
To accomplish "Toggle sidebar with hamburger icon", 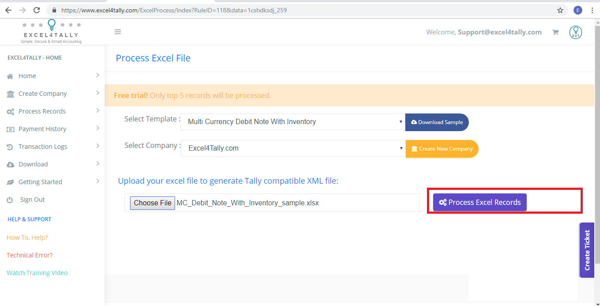I will click(x=118, y=32).
